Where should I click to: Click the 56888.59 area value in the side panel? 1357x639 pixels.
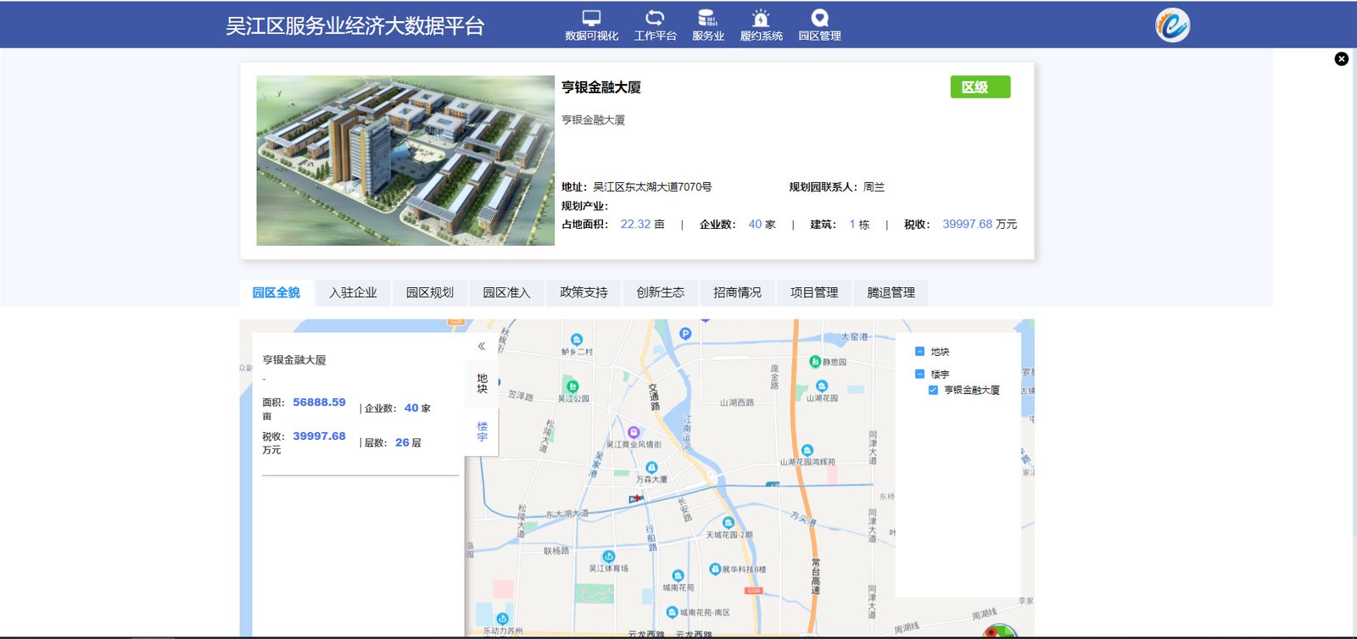[x=319, y=403]
